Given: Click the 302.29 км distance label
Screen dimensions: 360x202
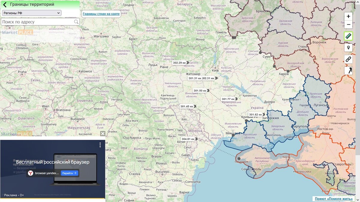Looking at the screenshot, I should coord(179,63).
